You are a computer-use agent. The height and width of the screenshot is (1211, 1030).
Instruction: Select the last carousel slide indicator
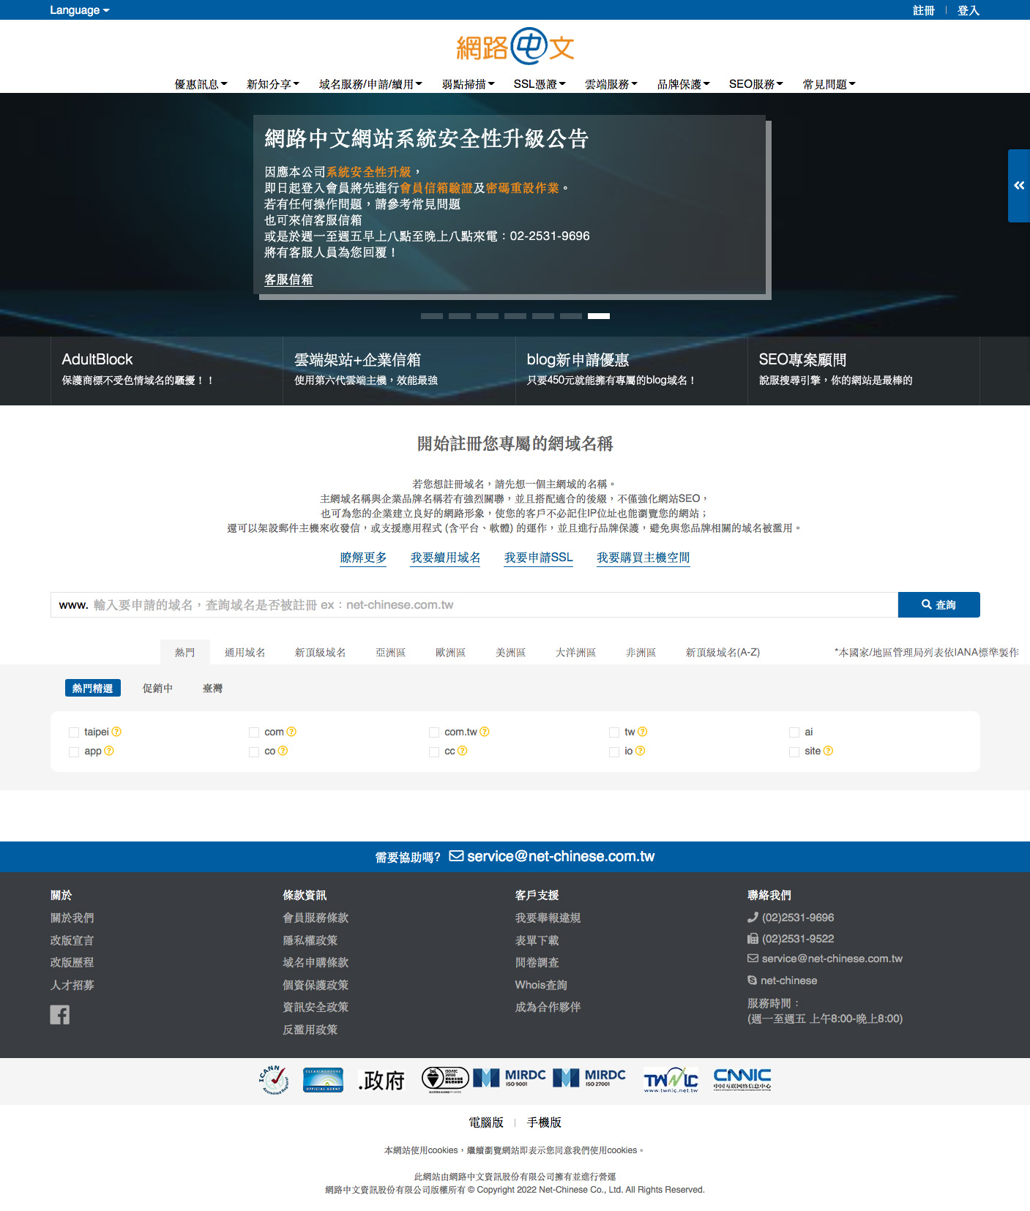point(599,316)
